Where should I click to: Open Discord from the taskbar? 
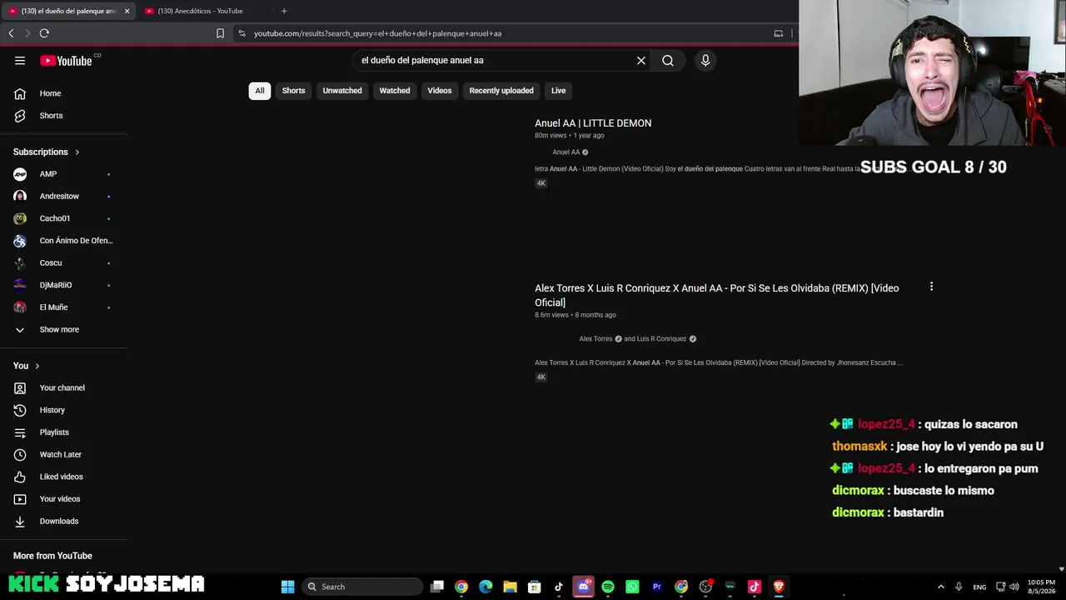click(x=584, y=587)
